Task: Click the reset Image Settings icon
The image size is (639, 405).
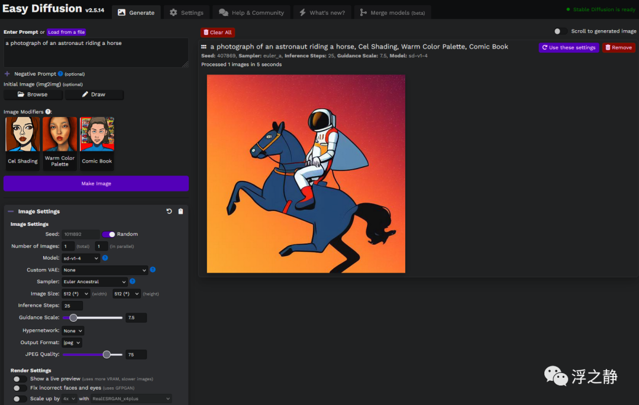Action: pyautogui.click(x=169, y=211)
